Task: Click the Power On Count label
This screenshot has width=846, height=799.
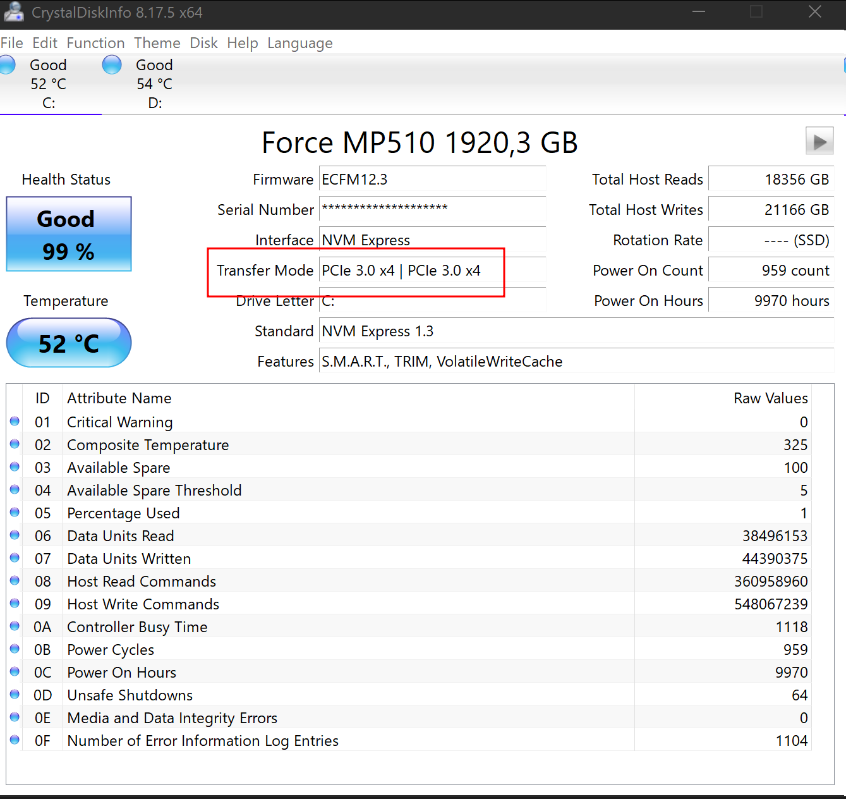Action: pos(648,271)
